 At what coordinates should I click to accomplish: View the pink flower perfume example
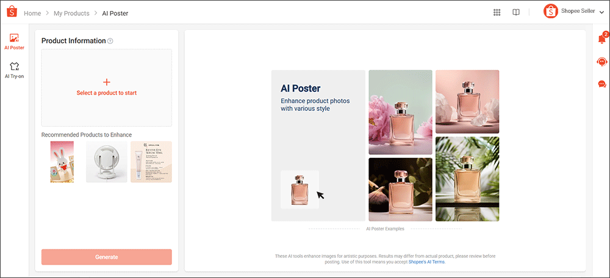click(400, 112)
